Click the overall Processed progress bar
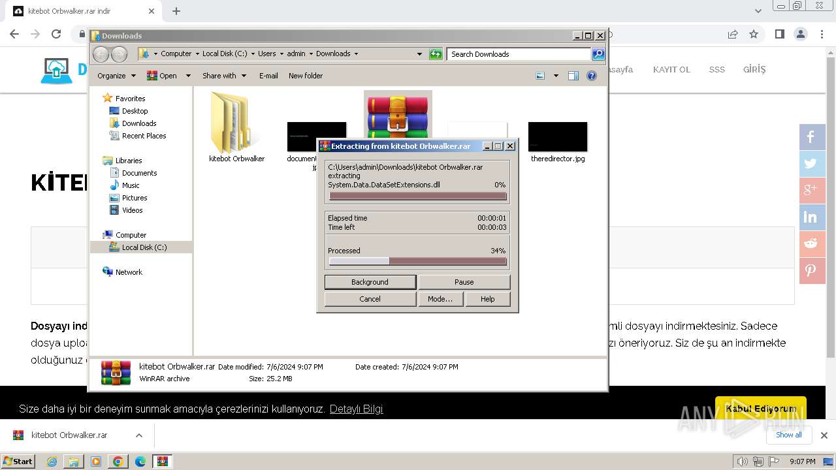 (x=418, y=261)
